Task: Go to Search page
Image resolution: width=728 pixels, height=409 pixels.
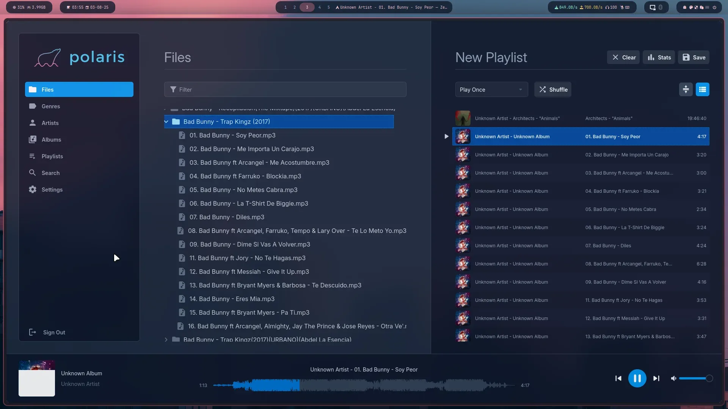Action: click(x=79, y=173)
